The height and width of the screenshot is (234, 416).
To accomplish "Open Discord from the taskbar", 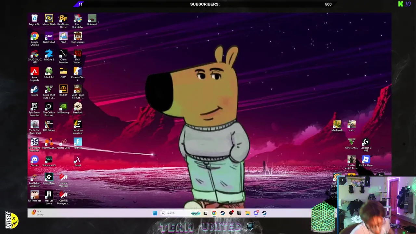I will point(256,213).
